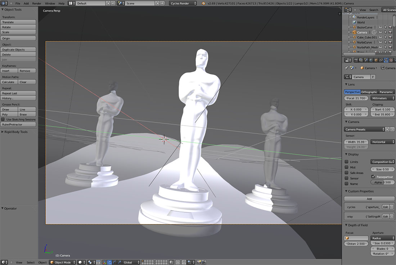
Task: Click the Ruler/Protractor button
Action: (18, 125)
